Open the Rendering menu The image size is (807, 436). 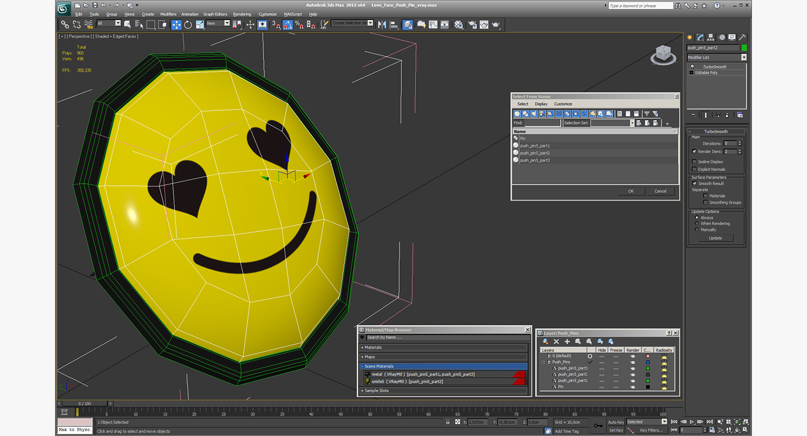click(x=242, y=14)
